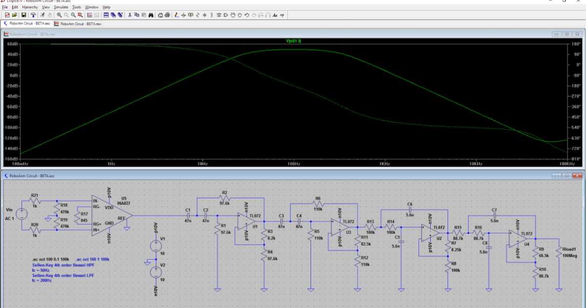Select the Move tool
This screenshot has width=586, height=308.
[x=232, y=15]
